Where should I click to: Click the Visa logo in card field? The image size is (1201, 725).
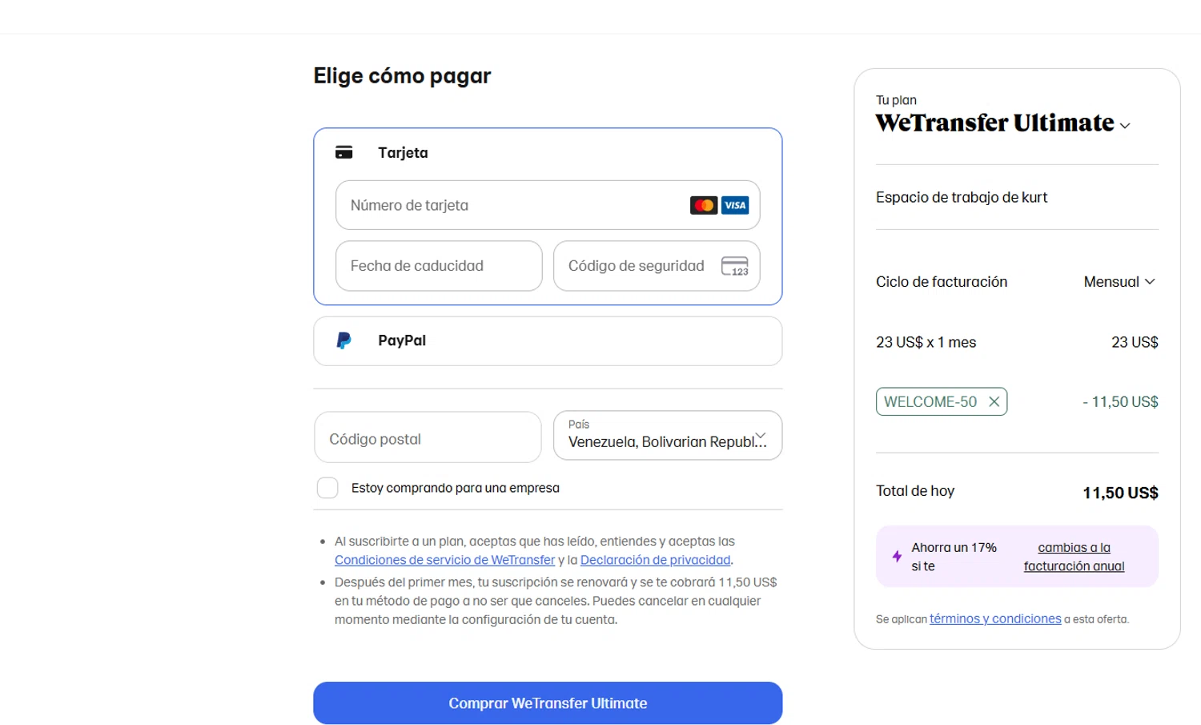(735, 205)
